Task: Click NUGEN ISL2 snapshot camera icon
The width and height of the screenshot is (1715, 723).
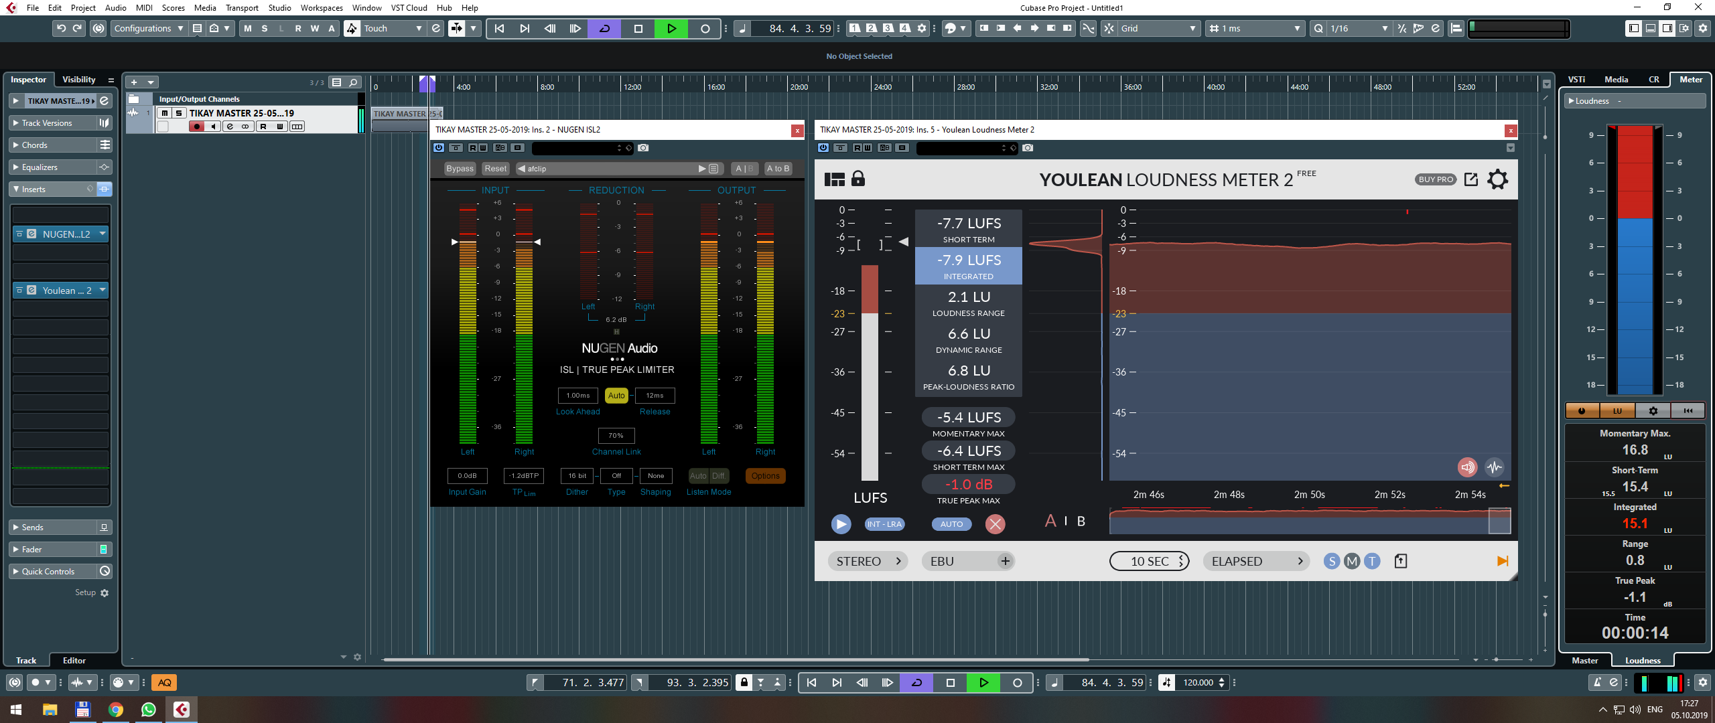Action: tap(643, 148)
